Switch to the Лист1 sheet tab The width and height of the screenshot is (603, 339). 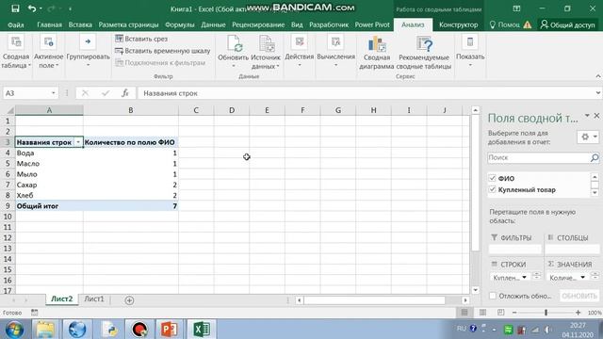click(94, 299)
